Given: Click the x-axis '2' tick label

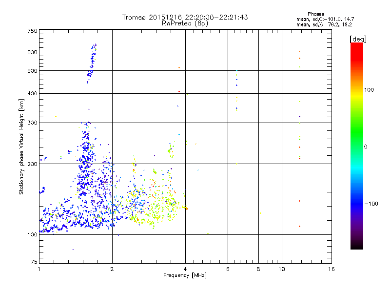Looking at the screenshot, I should point(112,269).
